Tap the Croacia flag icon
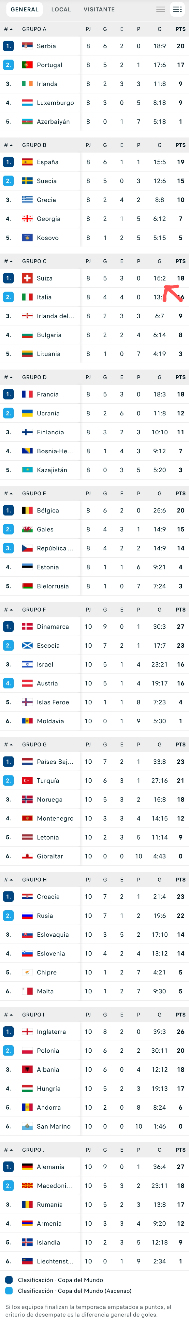 [x=27, y=897]
